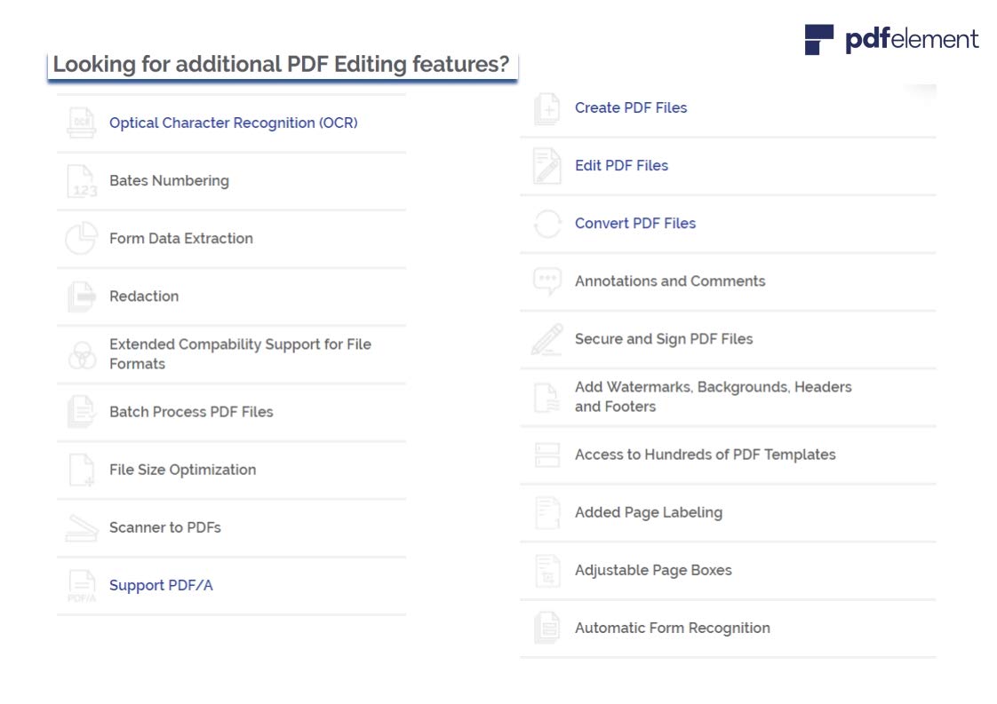Image resolution: width=997 pixels, height=704 pixels.
Task: Click the Scanner to PDFs icon
Action: (x=82, y=527)
